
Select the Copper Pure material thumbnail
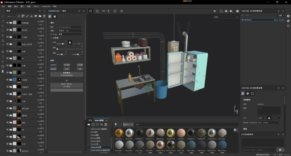tap(160, 145)
